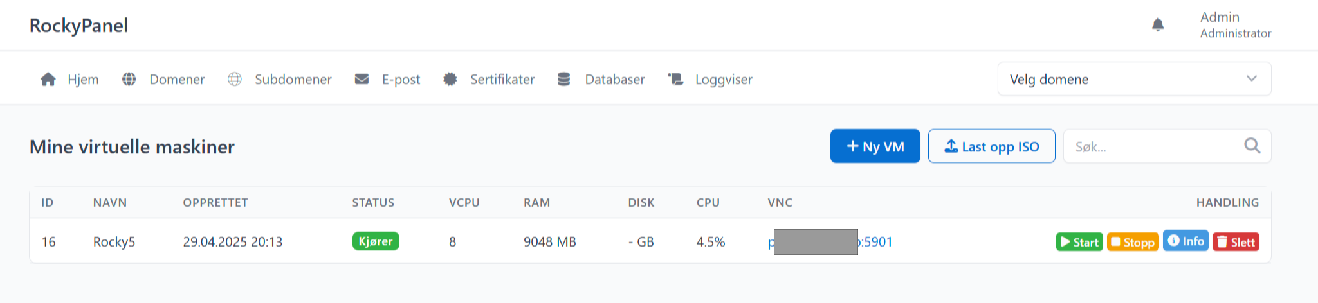The image size is (1318, 303).
Task: Open the Loggviser menu item
Action: click(723, 80)
